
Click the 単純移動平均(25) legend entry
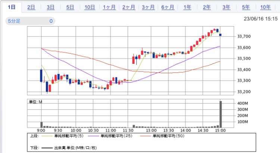[116, 136]
